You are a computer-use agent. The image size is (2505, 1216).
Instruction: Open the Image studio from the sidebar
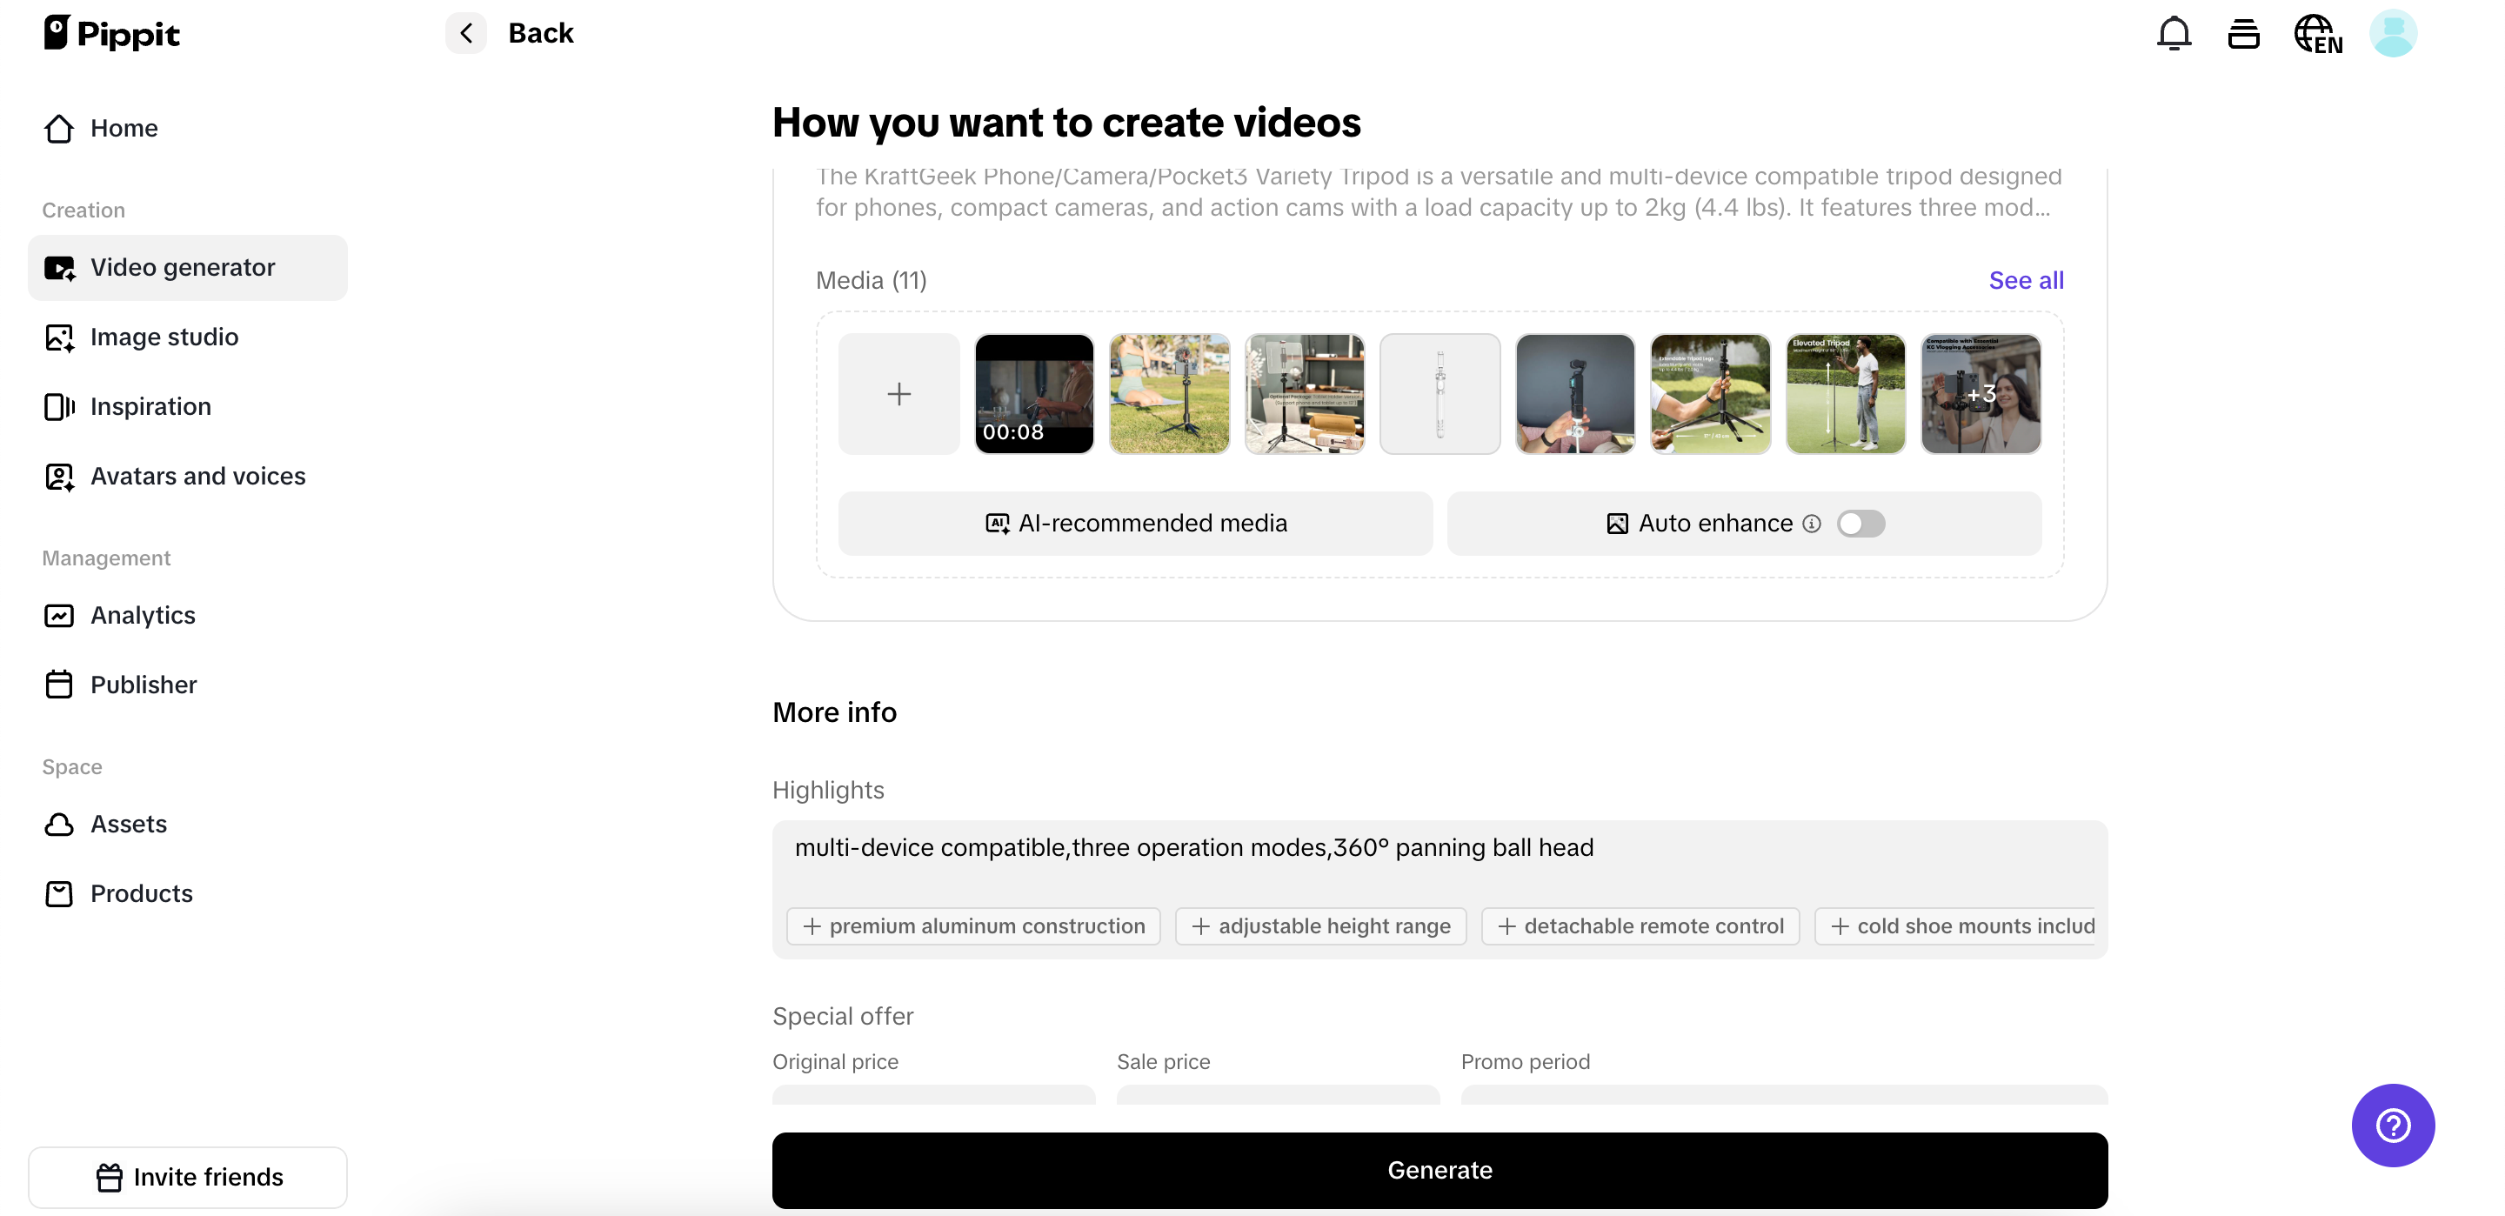point(164,337)
